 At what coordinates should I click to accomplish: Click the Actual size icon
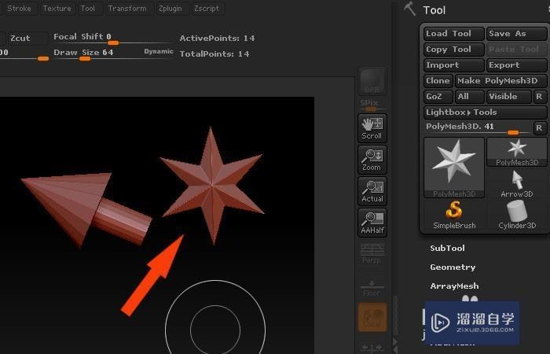tap(372, 191)
